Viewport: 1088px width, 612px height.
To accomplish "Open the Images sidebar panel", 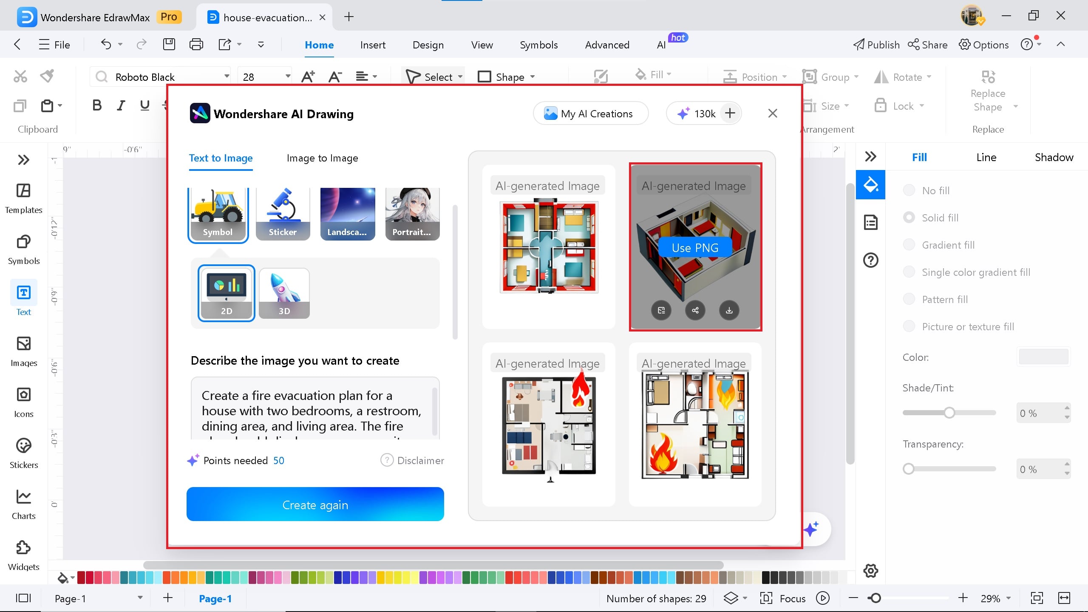I will pos(23,351).
